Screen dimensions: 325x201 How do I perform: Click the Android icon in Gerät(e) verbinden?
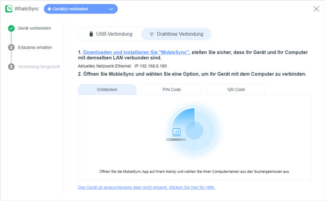49,9
